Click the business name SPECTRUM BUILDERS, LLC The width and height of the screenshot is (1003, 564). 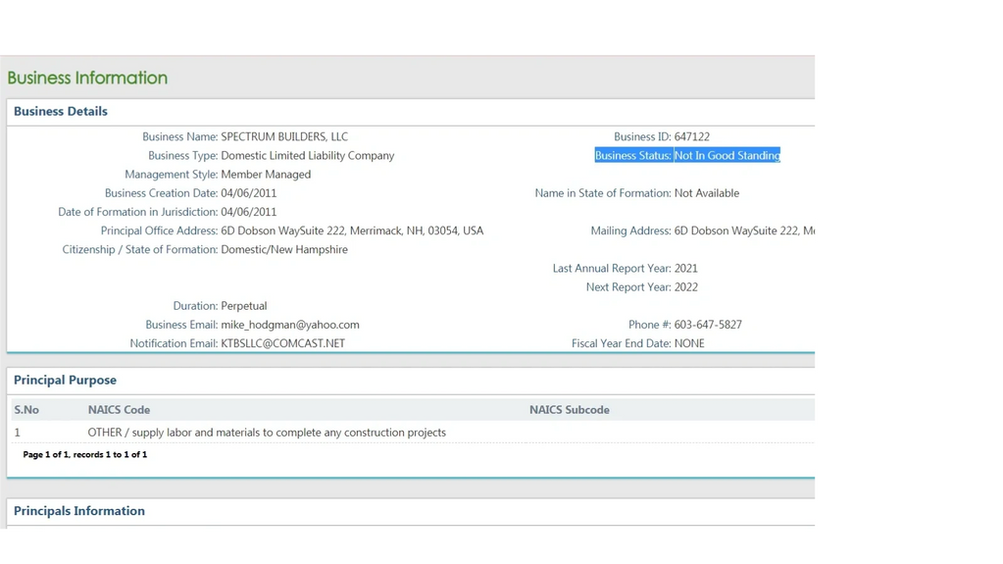(x=284, y=137)
